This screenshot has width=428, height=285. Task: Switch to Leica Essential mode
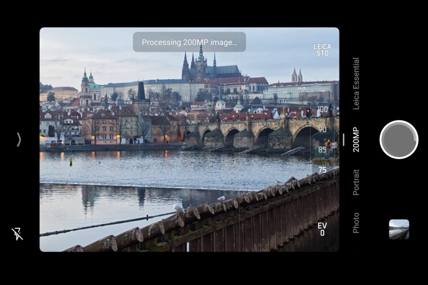[x=356, y=83]
